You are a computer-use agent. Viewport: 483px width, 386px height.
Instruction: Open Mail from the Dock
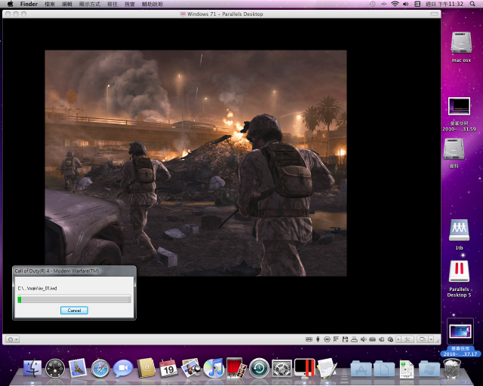click(x=77, y=368)
